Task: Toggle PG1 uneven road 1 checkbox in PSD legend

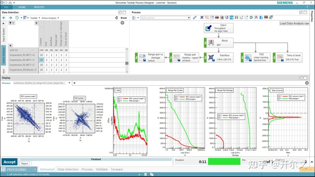Action: 119,98
